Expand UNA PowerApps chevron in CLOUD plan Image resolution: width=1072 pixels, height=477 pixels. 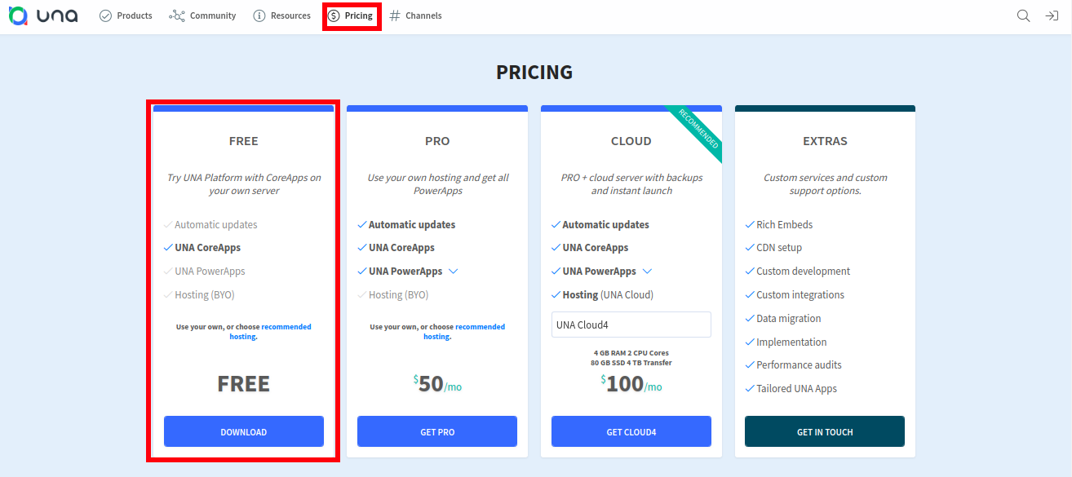[648, 272]
